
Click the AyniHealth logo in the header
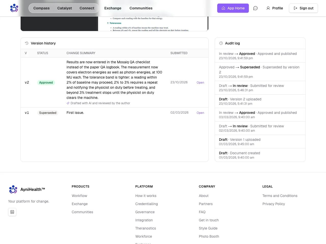point(14,8)
